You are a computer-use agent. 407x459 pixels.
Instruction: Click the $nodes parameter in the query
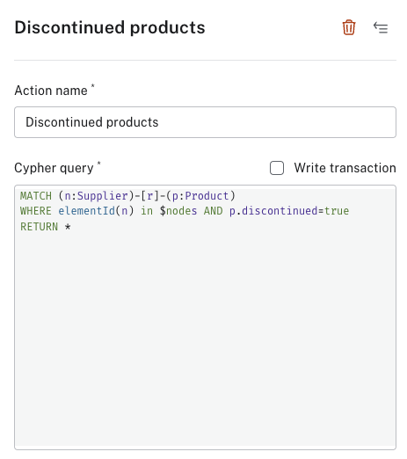click(178, 211)
